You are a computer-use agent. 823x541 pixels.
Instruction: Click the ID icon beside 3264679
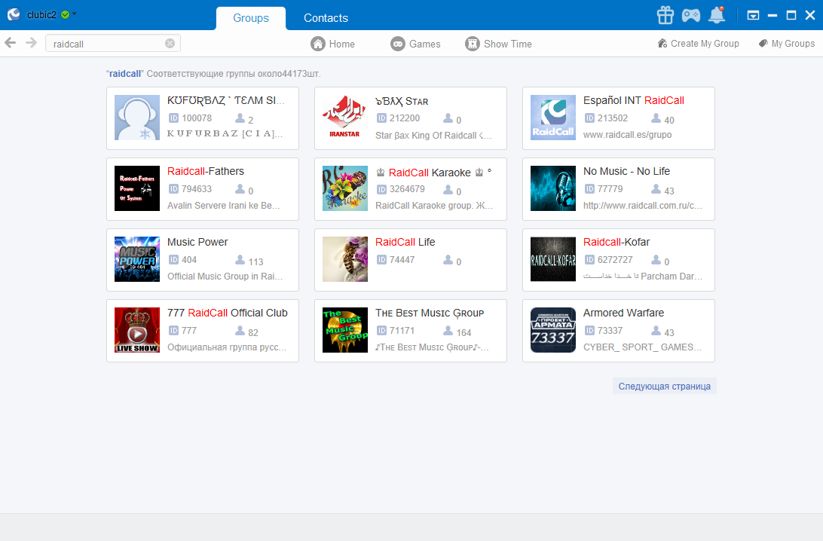pyautogui.click(x=381, y=189)
